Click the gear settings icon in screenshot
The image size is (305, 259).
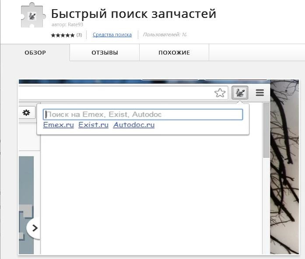point(26,113)
